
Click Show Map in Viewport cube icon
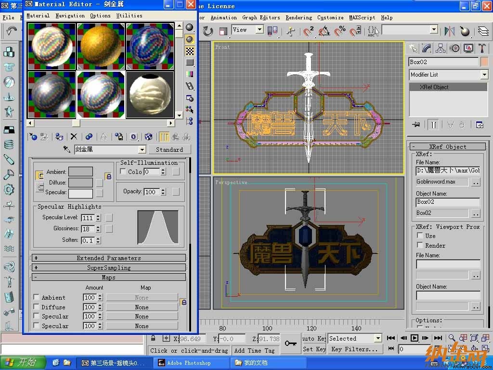point(148,136)
